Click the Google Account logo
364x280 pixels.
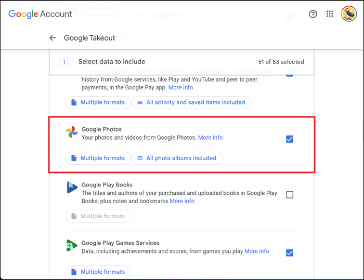40,14
